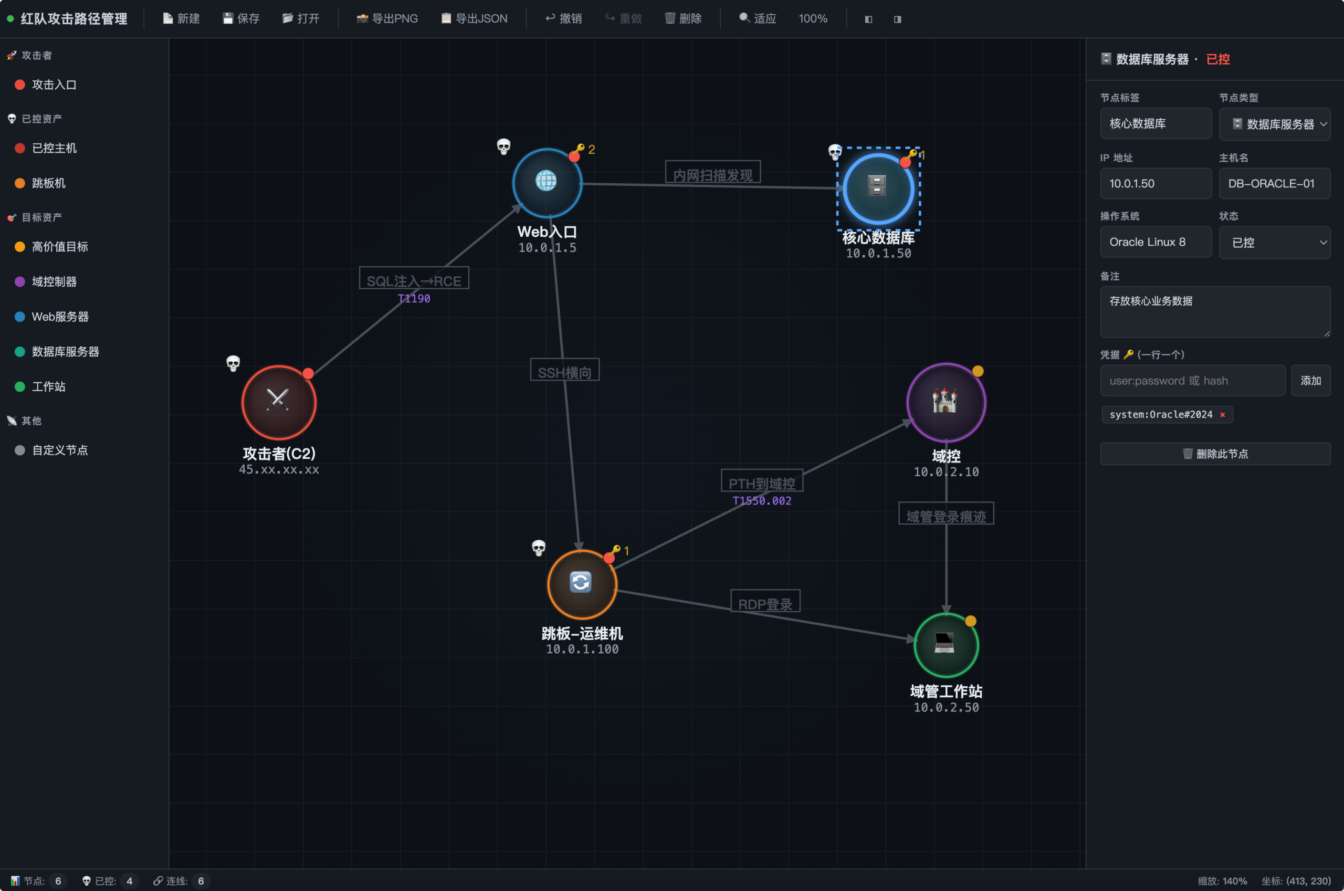Remove the system:Oracle#2024 credential tag

tap(1222, 415)
